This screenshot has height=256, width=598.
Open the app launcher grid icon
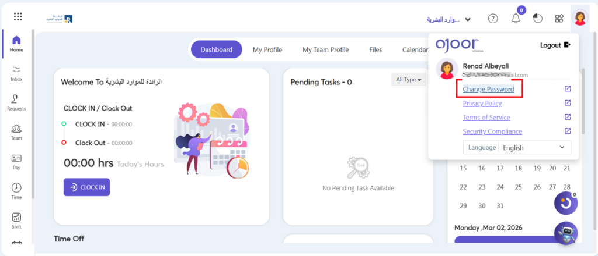click(x=18, y=17)
